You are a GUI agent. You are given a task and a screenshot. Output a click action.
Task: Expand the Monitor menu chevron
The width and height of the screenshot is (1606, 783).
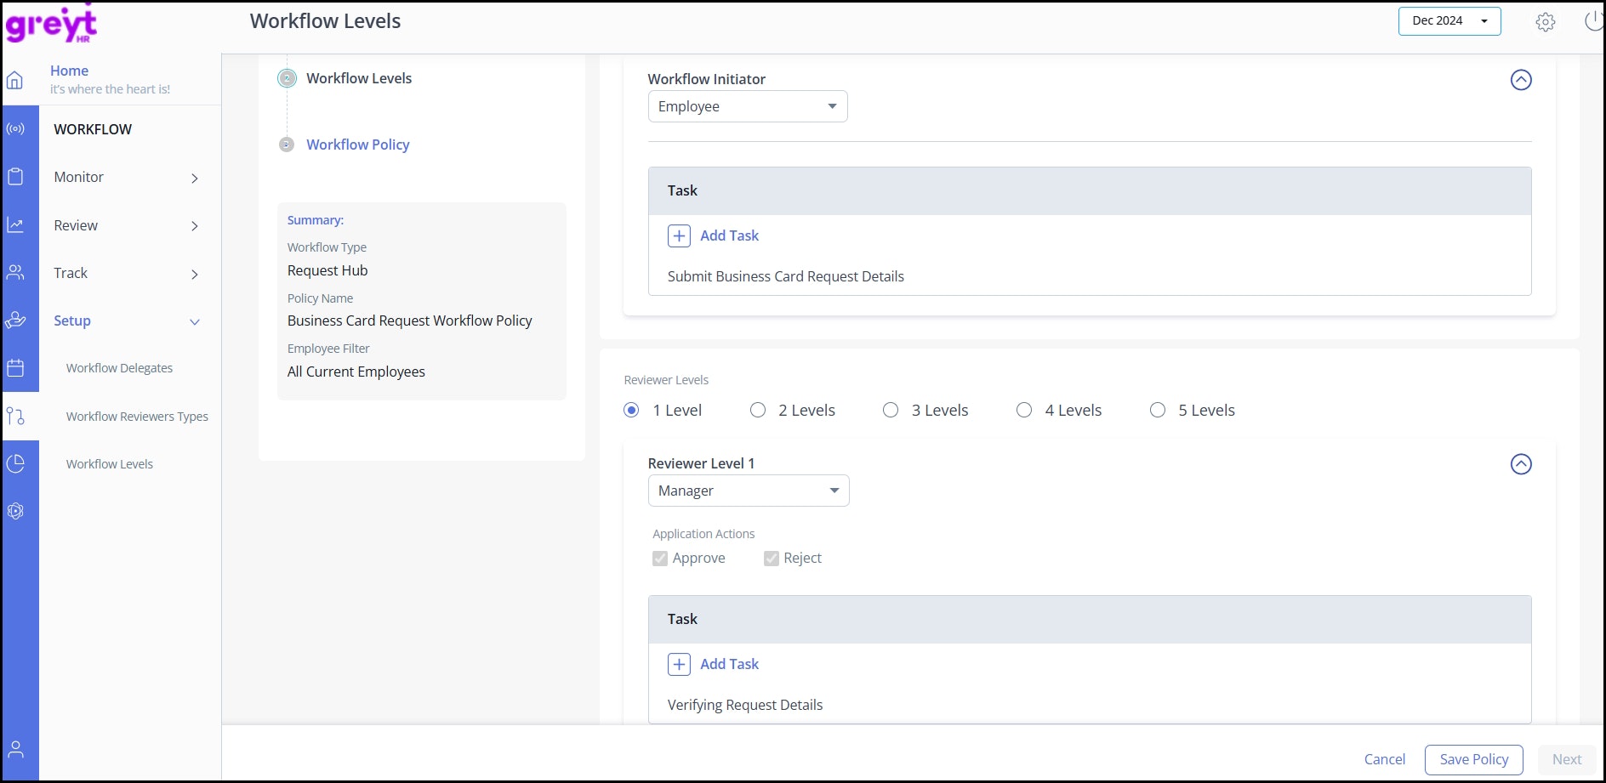pos(195,179)
